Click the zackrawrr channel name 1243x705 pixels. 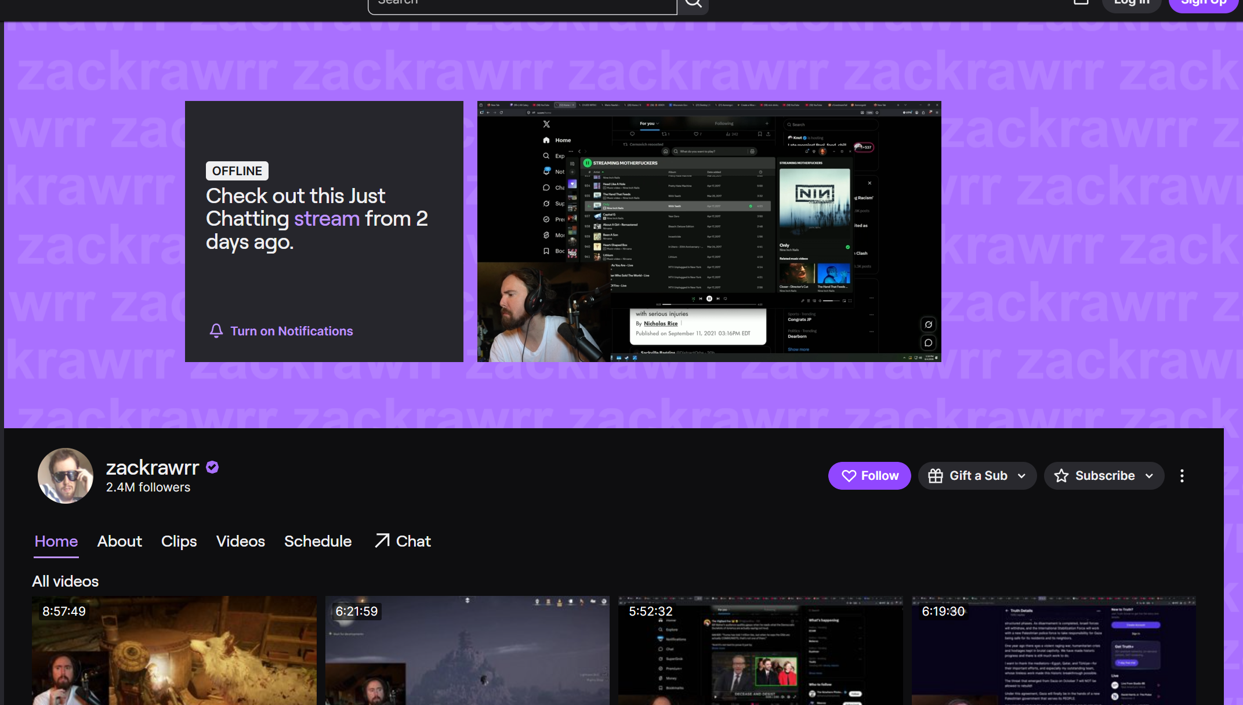[x=153, y=467]
